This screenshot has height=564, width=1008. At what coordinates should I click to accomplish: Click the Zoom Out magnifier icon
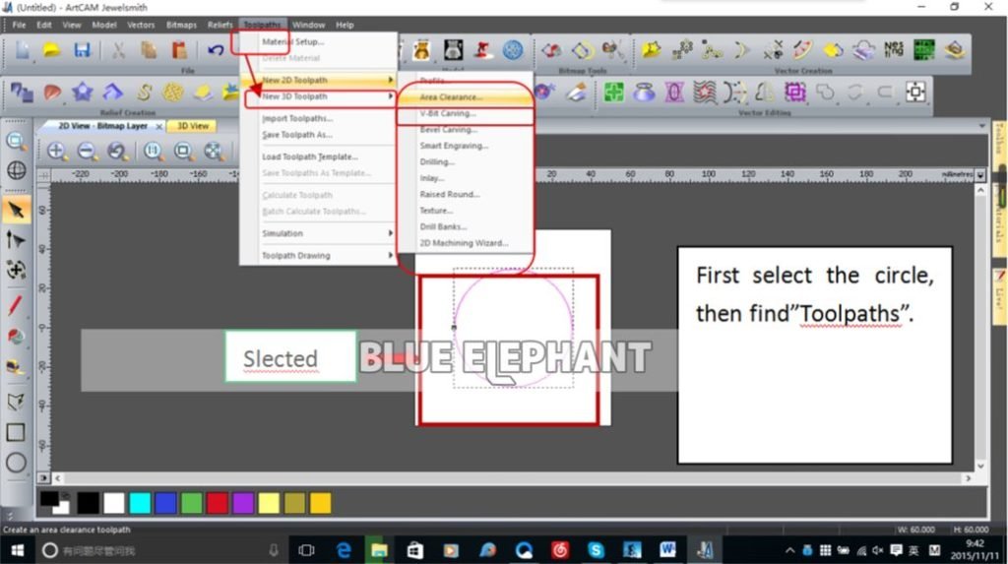[x=87, y=152]
